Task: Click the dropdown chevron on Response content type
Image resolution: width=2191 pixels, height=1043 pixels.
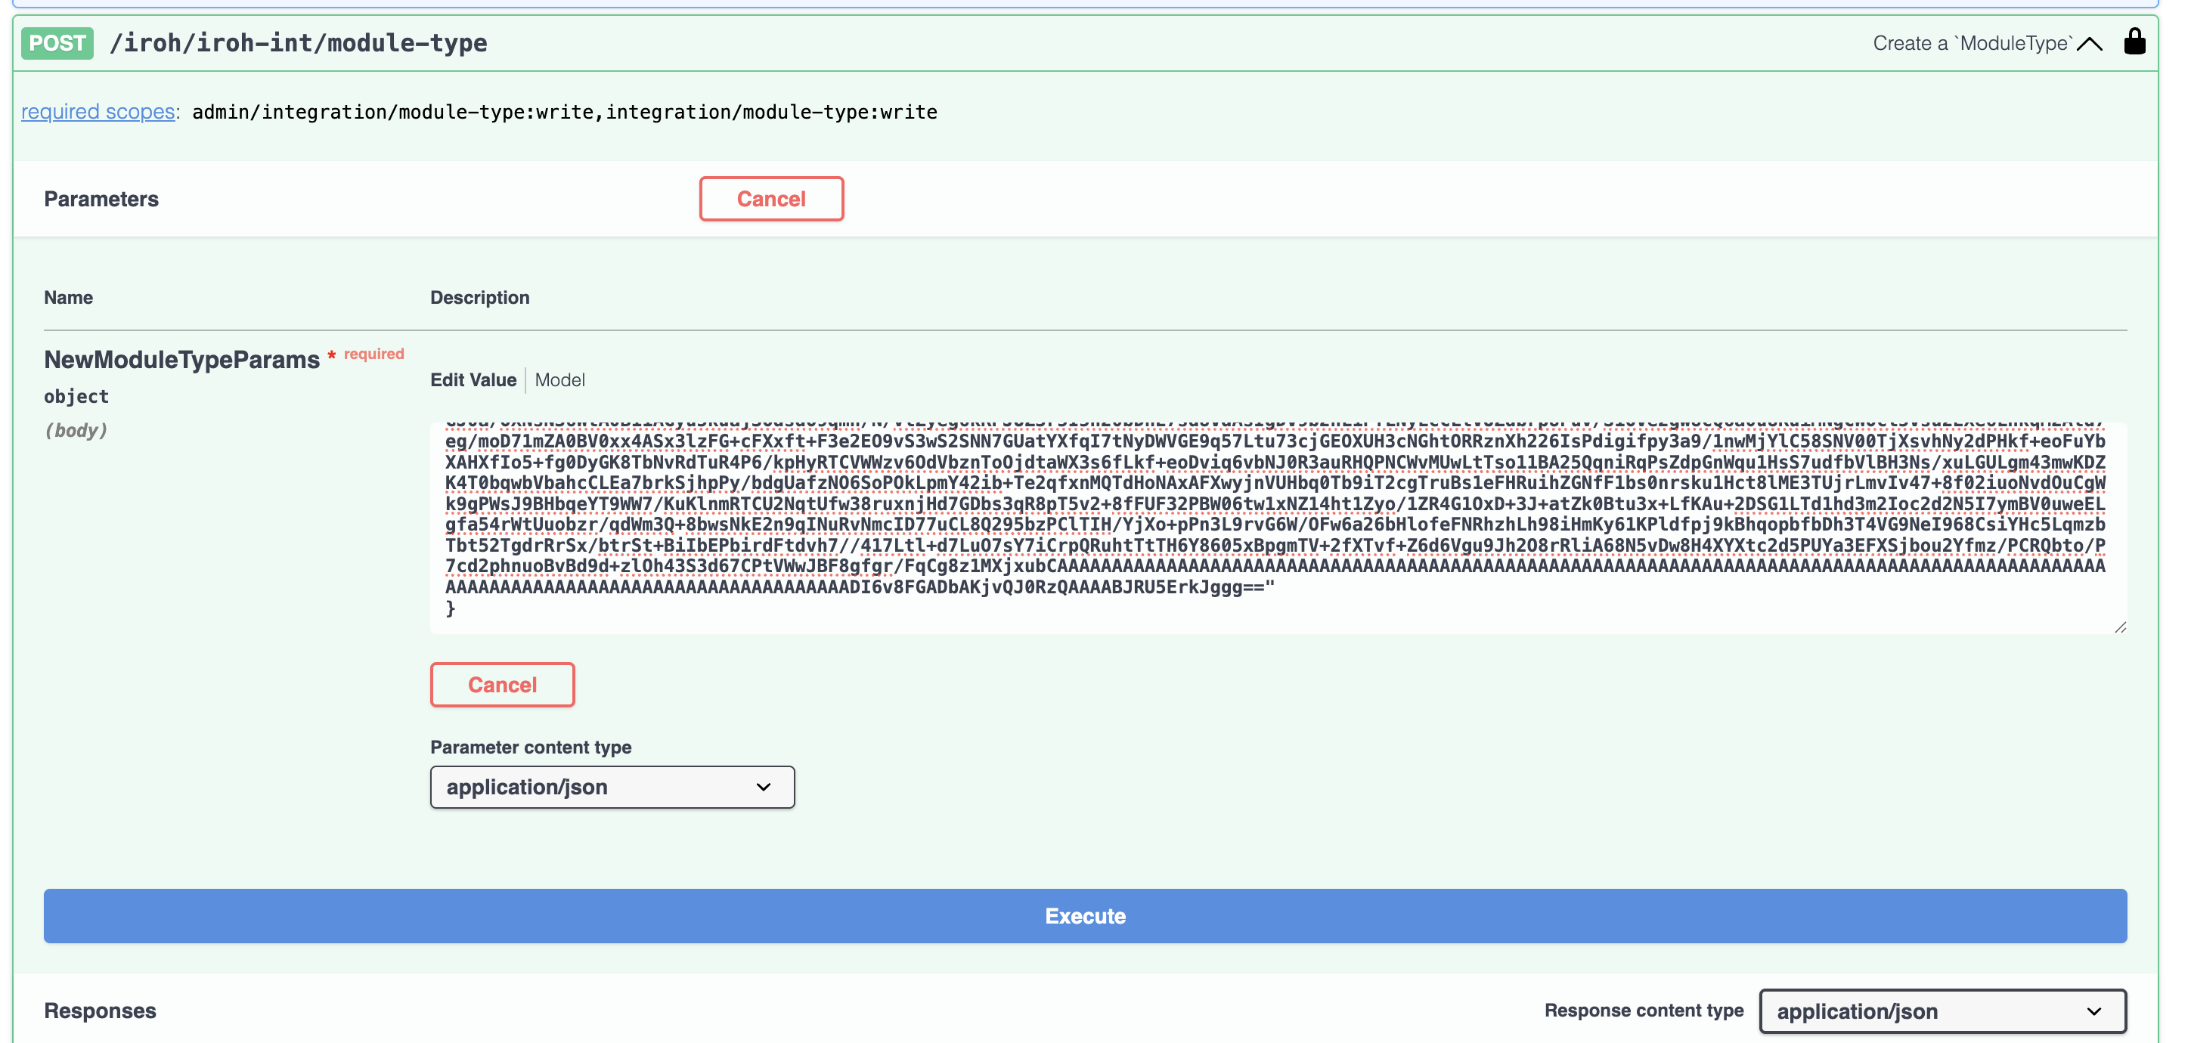Action: click(x=2096, y=1011)
